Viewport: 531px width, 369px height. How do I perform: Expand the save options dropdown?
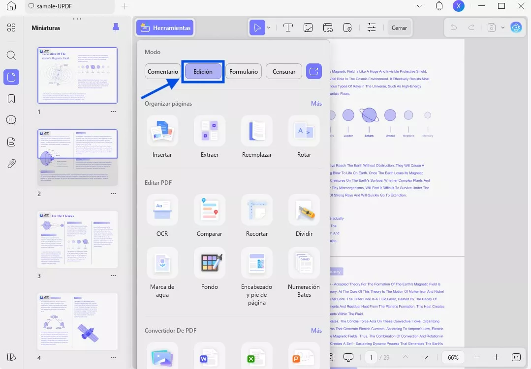coord(502,28)
